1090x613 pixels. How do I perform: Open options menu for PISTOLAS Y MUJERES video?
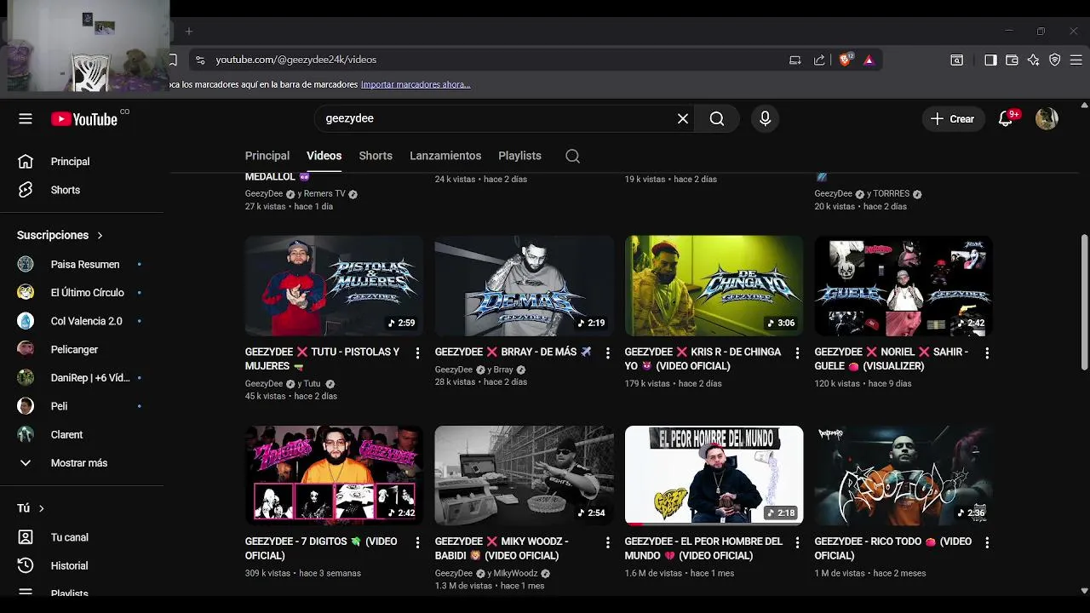417,352
